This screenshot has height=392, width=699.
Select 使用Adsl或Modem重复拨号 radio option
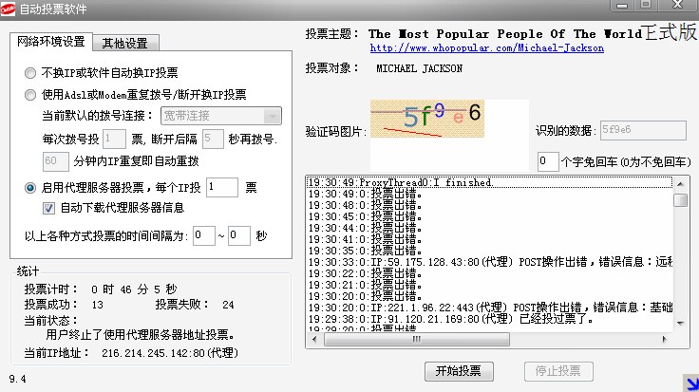[30, 94]
